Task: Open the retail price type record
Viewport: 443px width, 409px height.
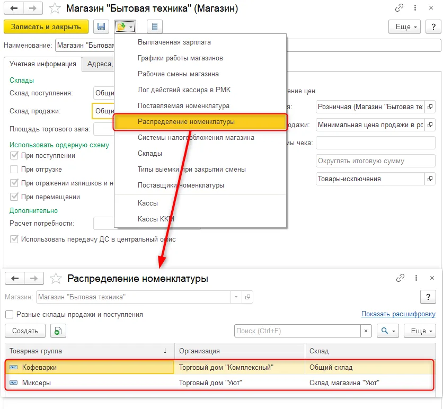Action: coord(430,107)
